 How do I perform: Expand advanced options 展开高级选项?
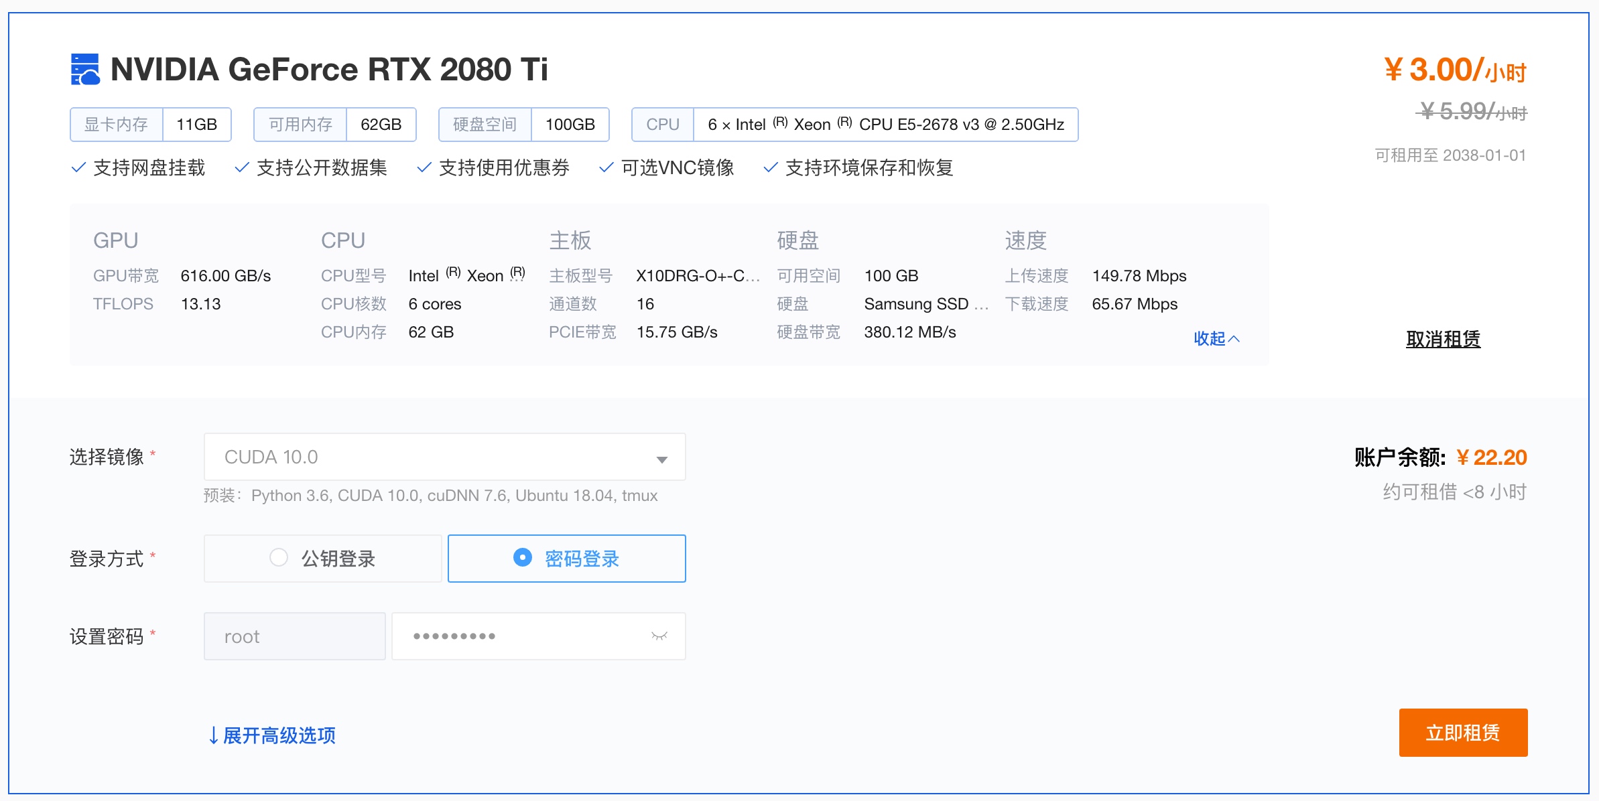(x=271, y=735)
